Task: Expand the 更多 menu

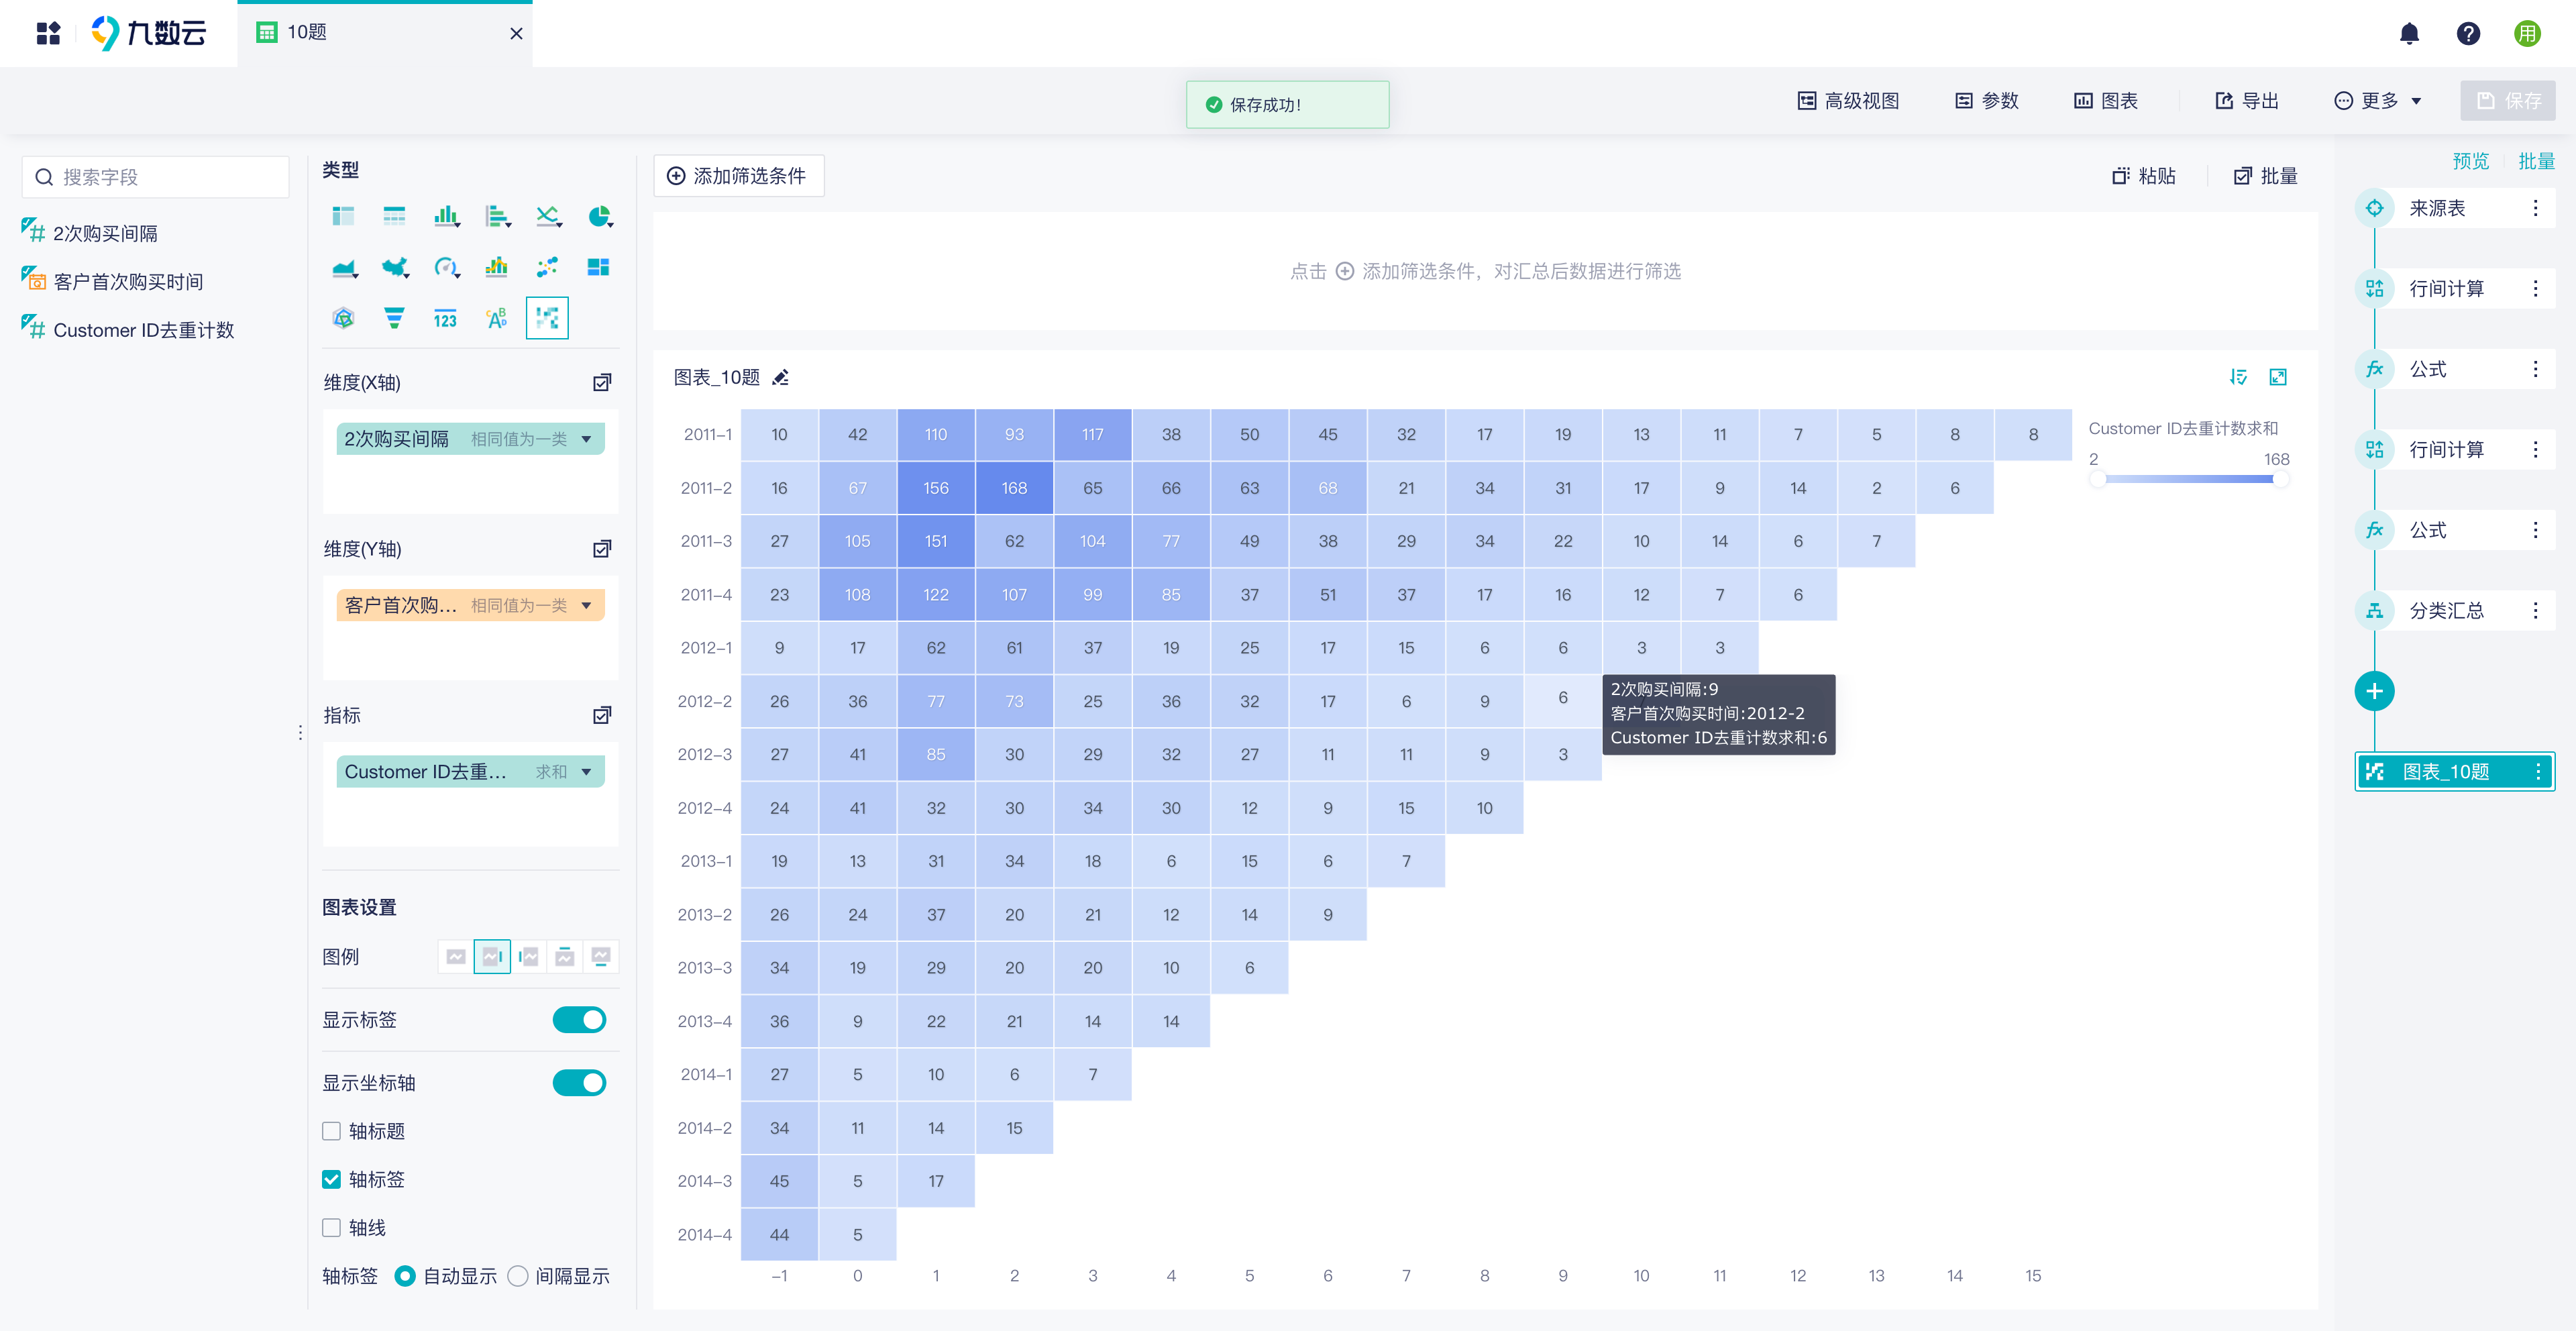Action: [2377, 101]
